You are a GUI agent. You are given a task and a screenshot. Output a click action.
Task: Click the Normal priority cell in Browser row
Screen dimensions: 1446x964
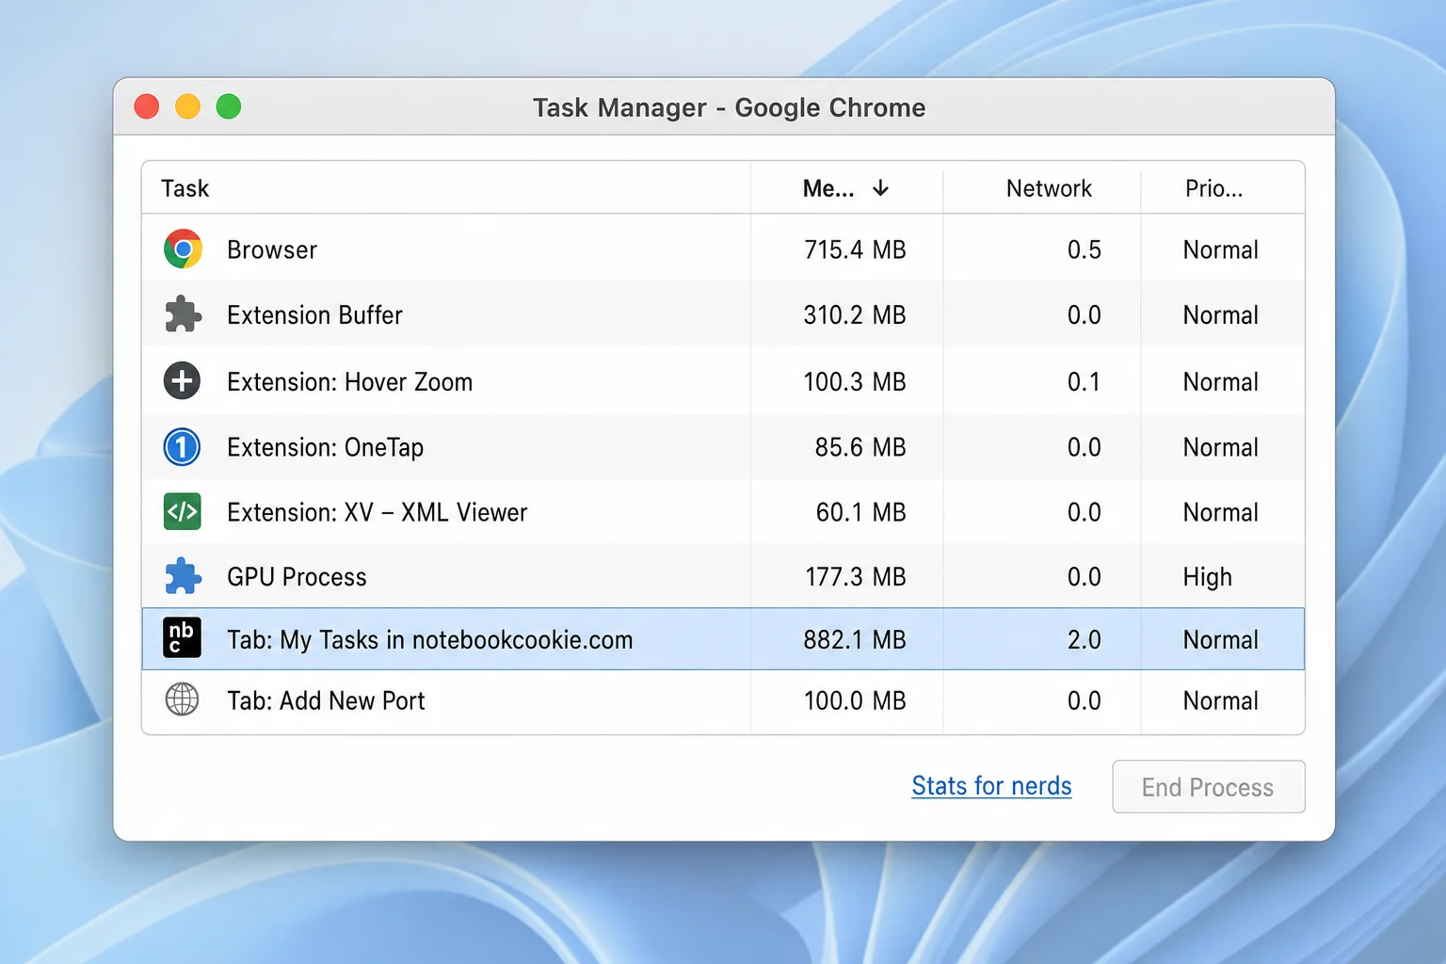coord(1221,249)
